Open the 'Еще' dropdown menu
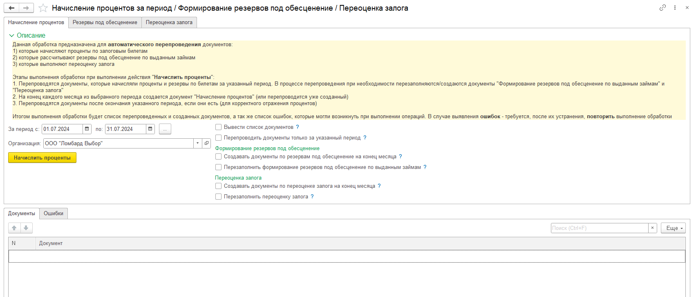Screen dimensions: 696x297 tap(673, 228)
